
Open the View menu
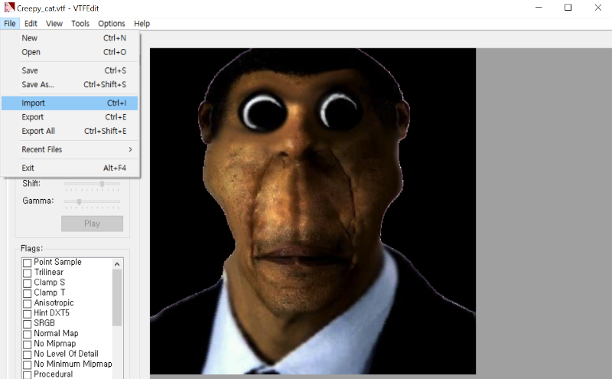coord(54,24)
